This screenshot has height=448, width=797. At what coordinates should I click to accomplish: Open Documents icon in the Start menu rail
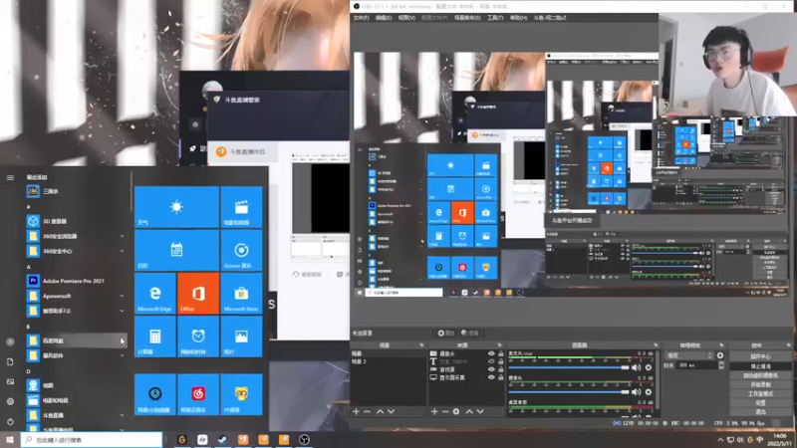tap(10, 361)
